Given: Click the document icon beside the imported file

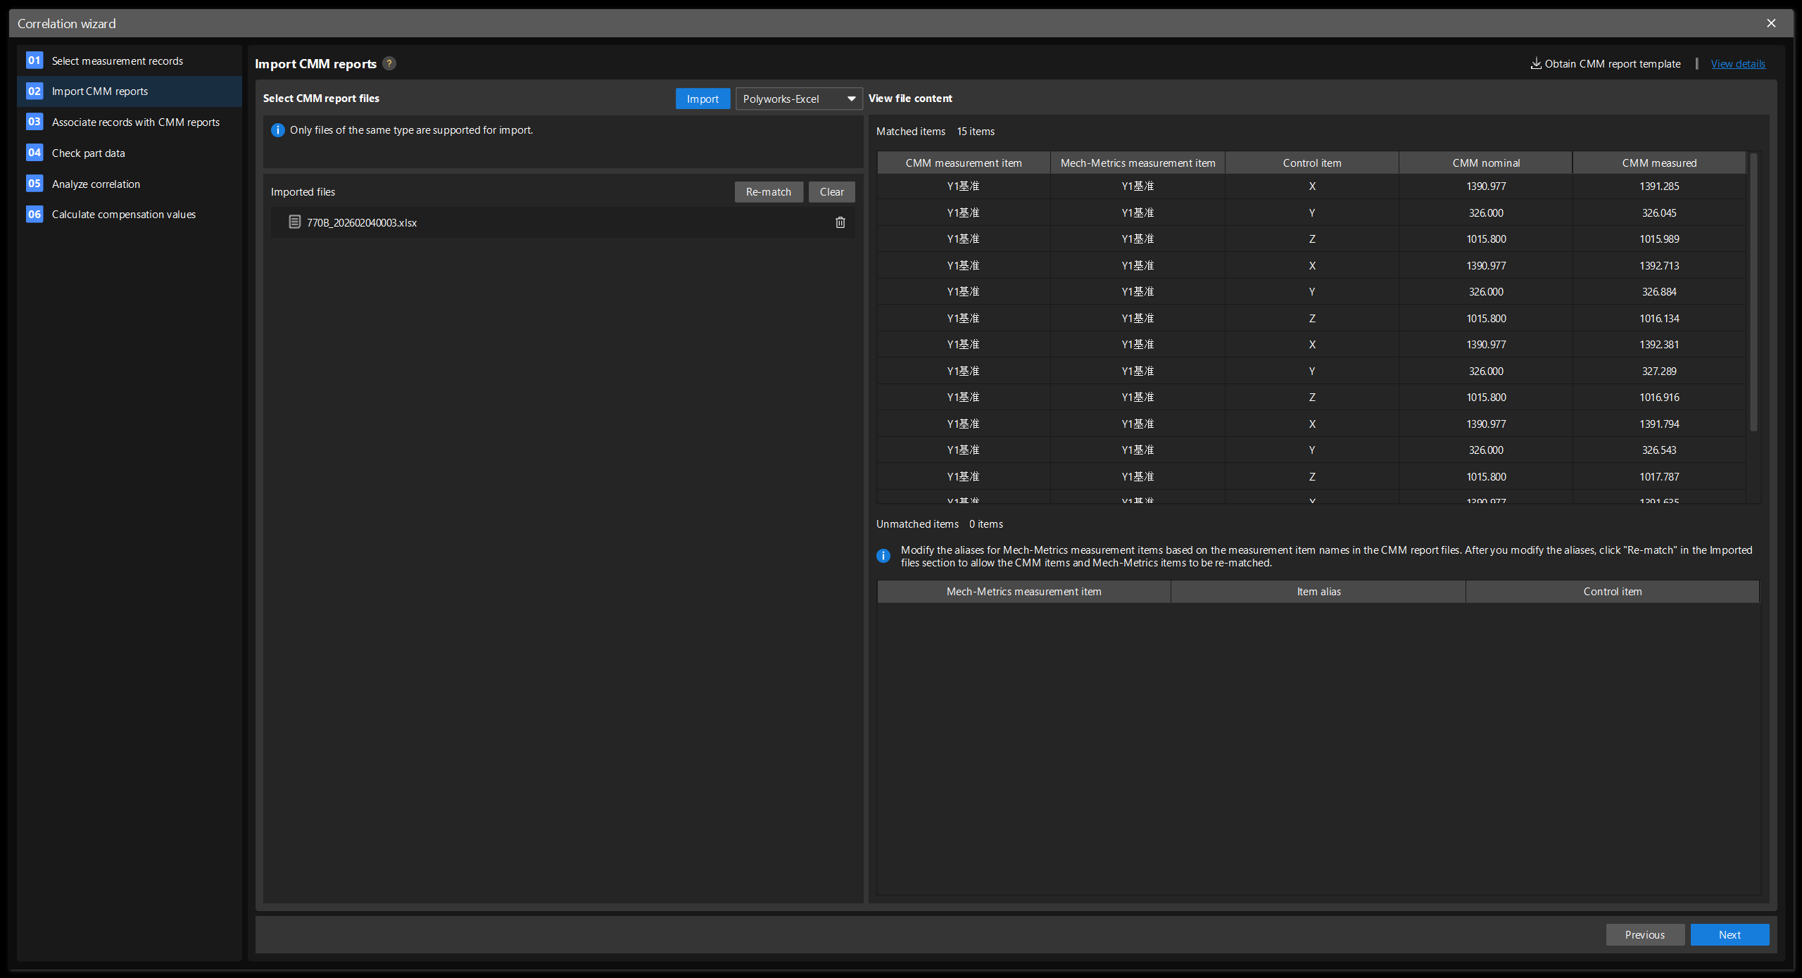Looking at the screenshot, I should tap(294, 222).
